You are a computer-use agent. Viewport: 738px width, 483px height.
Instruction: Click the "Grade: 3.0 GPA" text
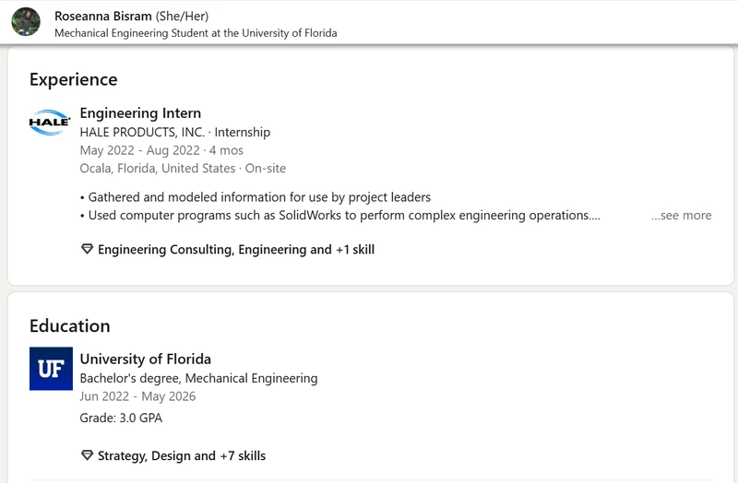(x=121, y=418)
